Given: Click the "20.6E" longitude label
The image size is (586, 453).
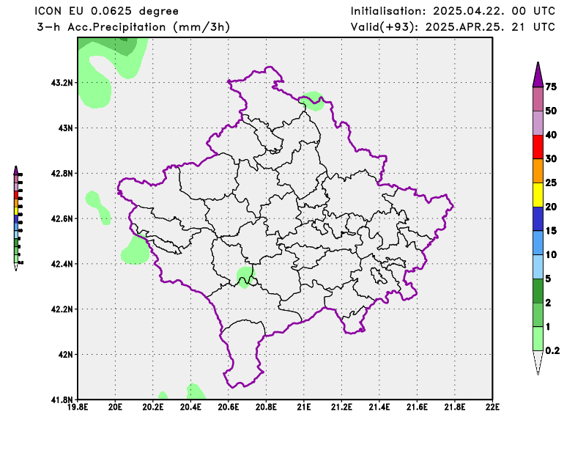Looking at the screenshot, I should click(x=229, y=407).
